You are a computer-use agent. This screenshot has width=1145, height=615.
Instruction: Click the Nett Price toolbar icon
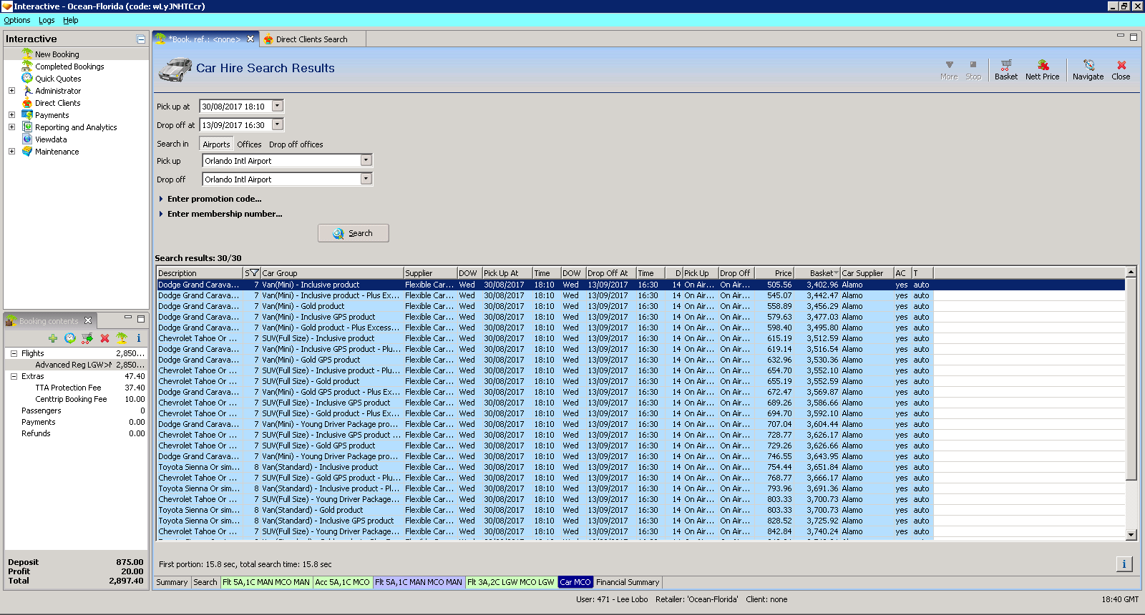(1042, 69)
